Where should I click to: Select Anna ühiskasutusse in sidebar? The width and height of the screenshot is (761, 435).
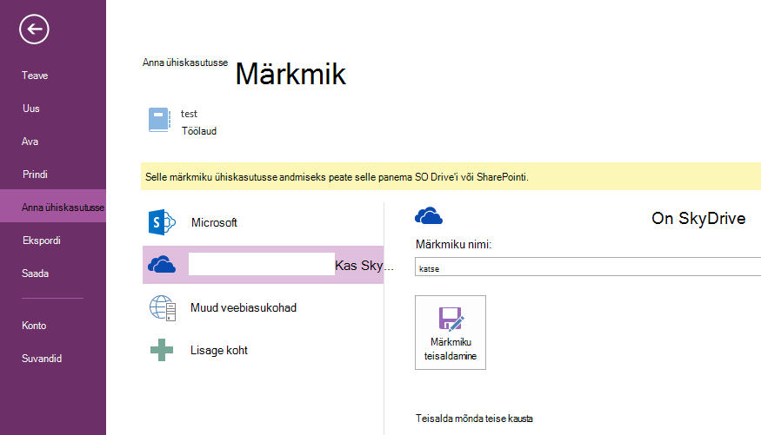(53, 206)
